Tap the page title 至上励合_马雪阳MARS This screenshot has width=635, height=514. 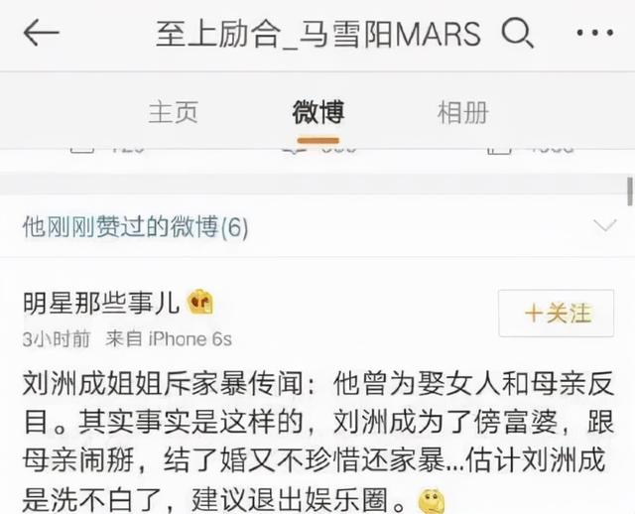318,33
